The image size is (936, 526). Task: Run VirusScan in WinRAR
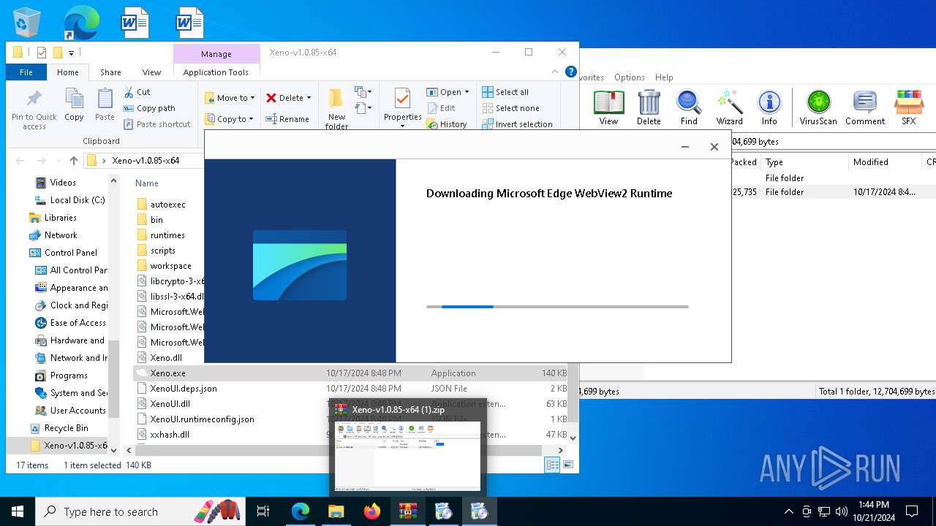pyautogui.click(x=818, y=108)
